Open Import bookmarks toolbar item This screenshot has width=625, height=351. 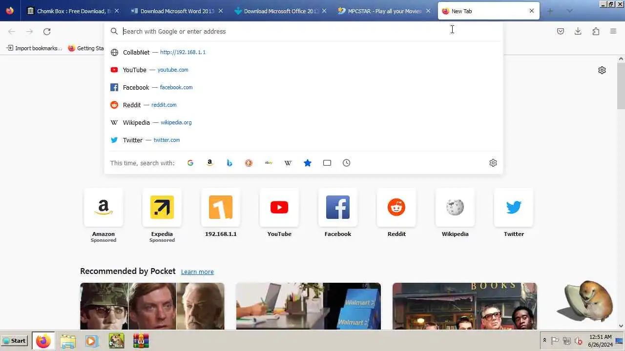(34, 48)
